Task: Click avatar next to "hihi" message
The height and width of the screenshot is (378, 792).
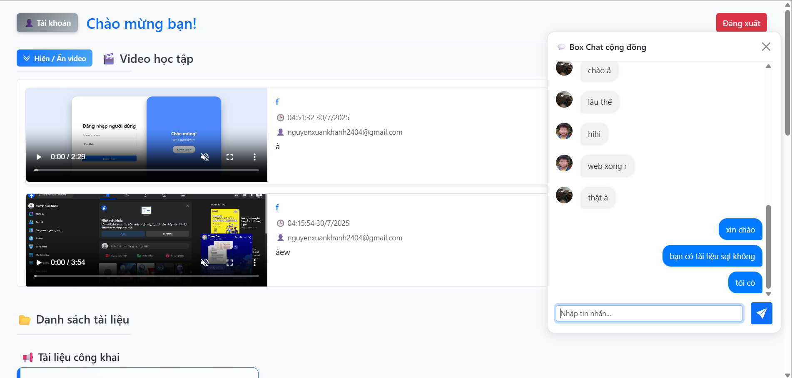Action: tap(564, 131)
